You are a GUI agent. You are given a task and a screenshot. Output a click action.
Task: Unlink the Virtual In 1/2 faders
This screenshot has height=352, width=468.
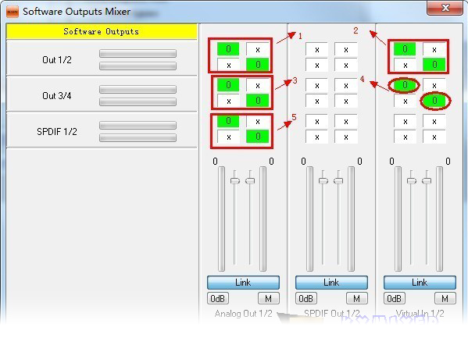pos(420,283)
